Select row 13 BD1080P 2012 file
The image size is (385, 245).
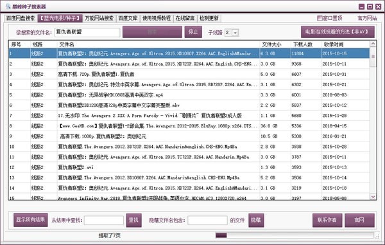(149, 177)
